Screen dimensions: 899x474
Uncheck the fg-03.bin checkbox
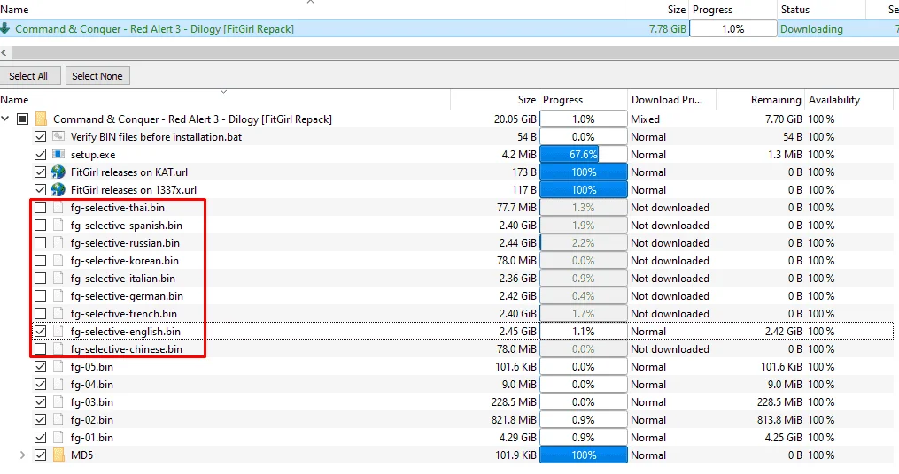(40, 401)
